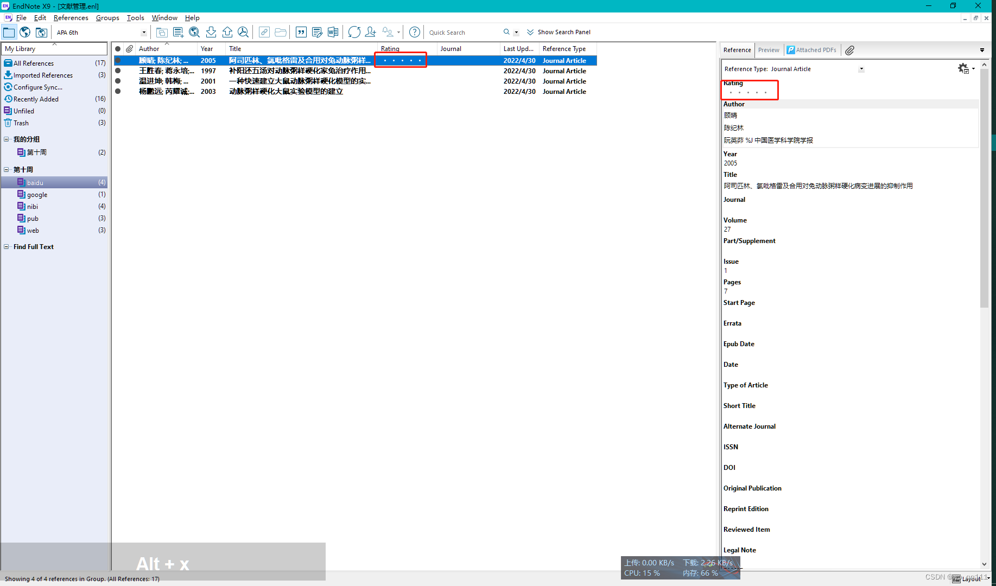Expand the Show Search Panel chevron
The height and width of the screenshot is (586, 996).
(530, 32)
